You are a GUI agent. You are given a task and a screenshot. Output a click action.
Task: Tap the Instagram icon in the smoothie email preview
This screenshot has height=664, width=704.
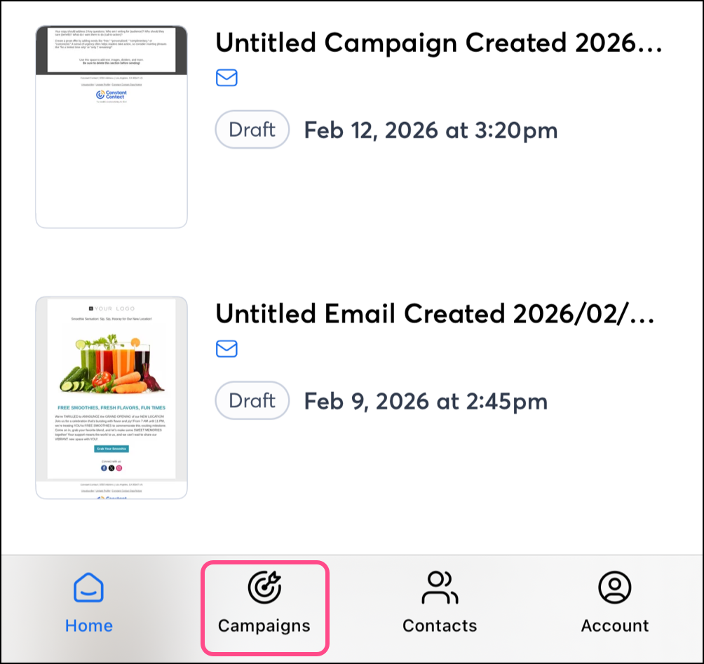coord(119,468)
